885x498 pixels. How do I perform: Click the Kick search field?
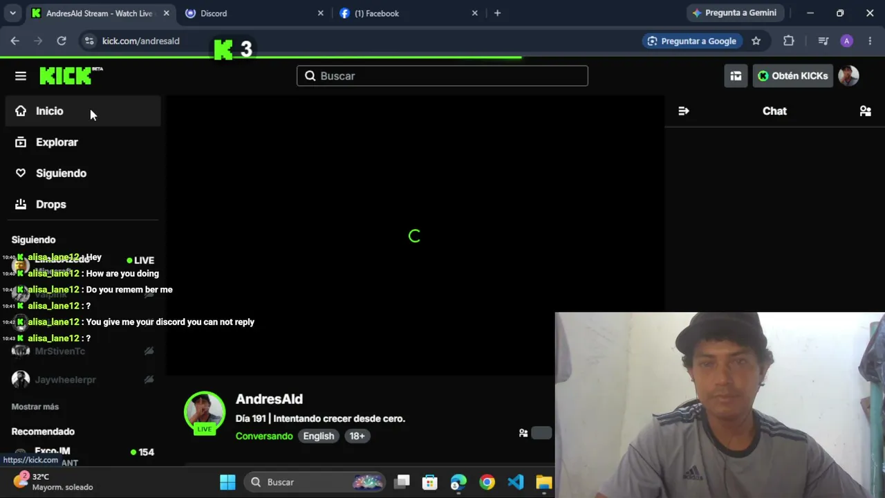[x=442, y=76]
